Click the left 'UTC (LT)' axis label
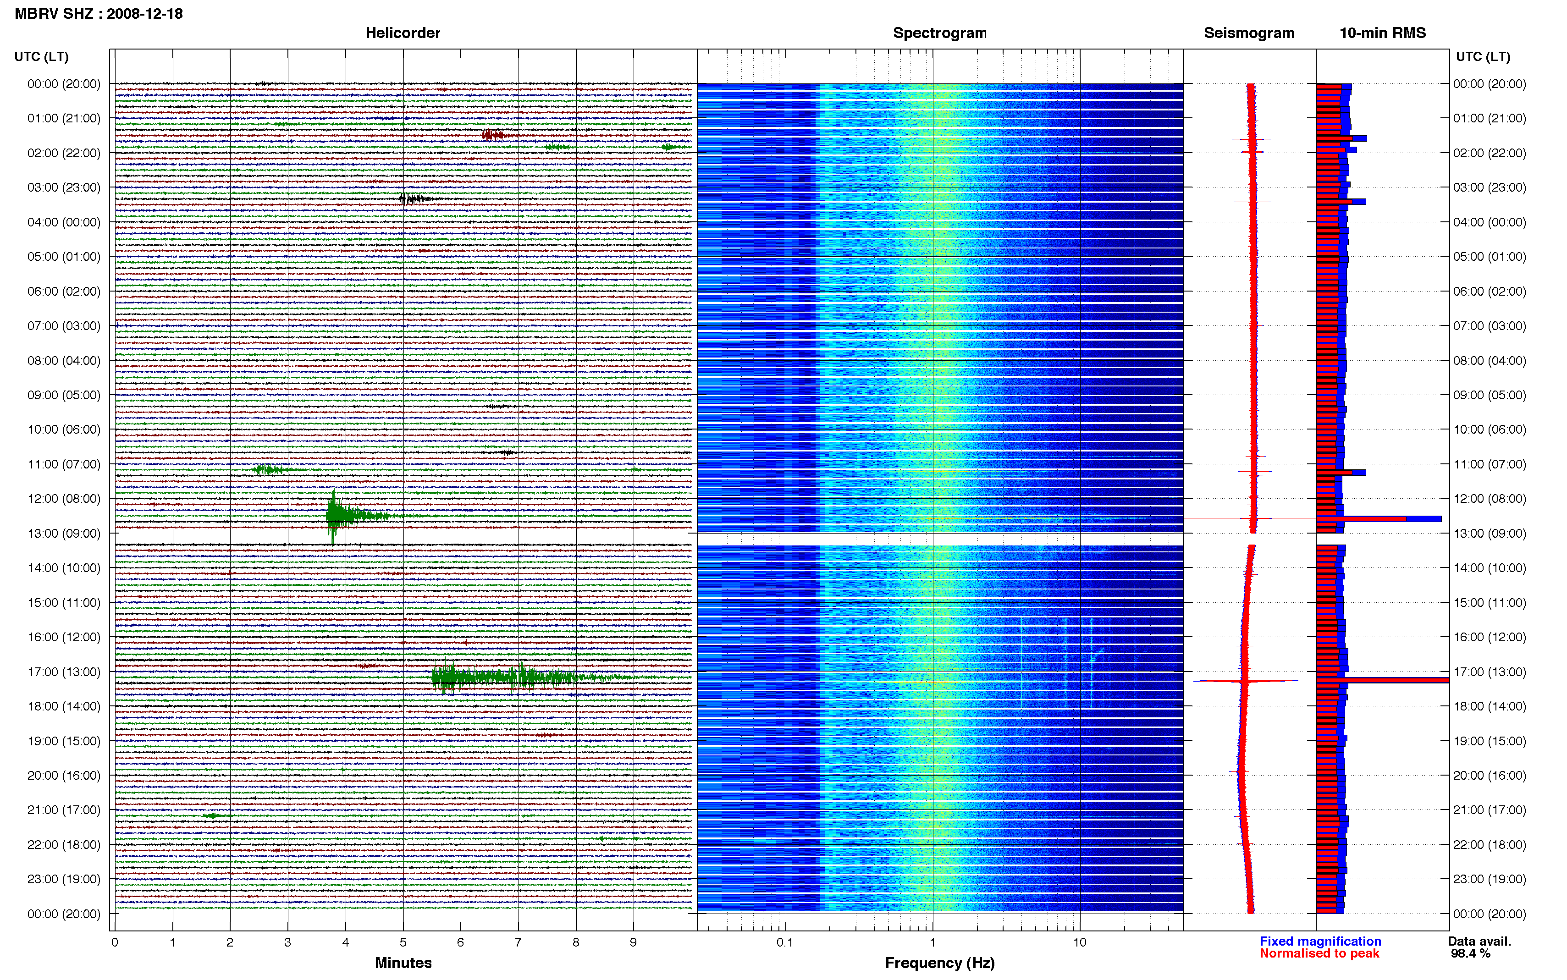This screenshot has height=980, width=1567. [x=41, y=56]
